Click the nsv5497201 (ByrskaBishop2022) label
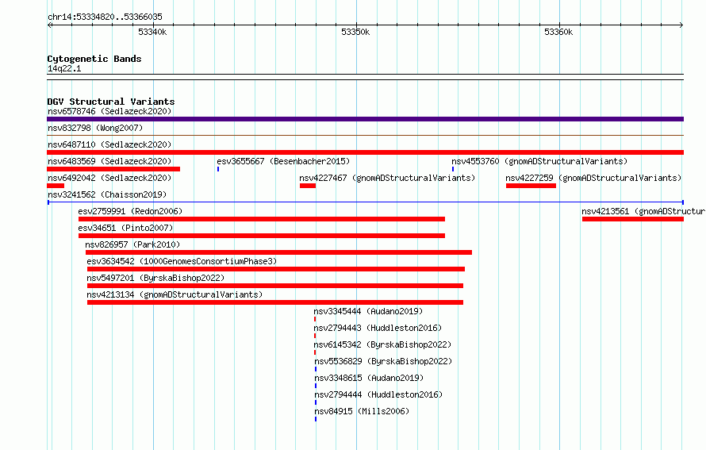 point(155,278)
